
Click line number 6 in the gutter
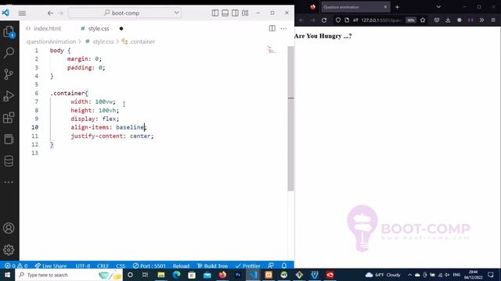37,93
